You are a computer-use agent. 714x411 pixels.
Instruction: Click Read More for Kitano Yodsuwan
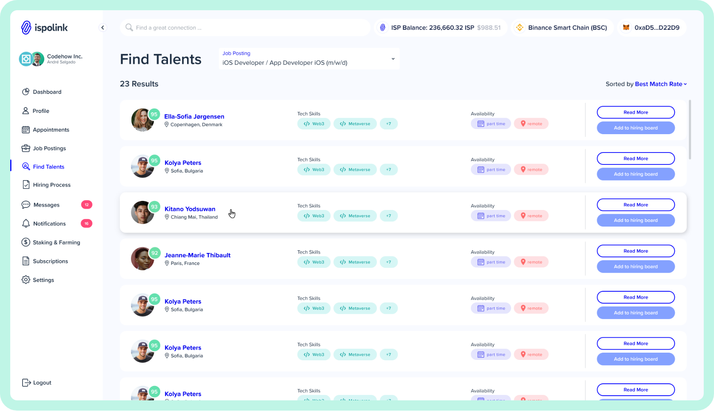636,205
